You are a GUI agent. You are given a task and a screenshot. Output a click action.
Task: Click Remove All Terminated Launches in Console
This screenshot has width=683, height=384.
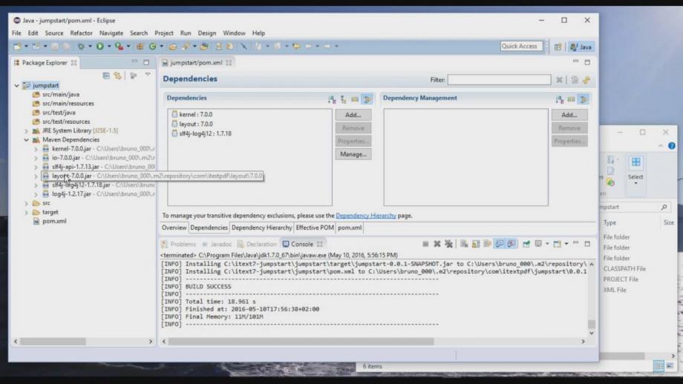(x=449, y=243)
